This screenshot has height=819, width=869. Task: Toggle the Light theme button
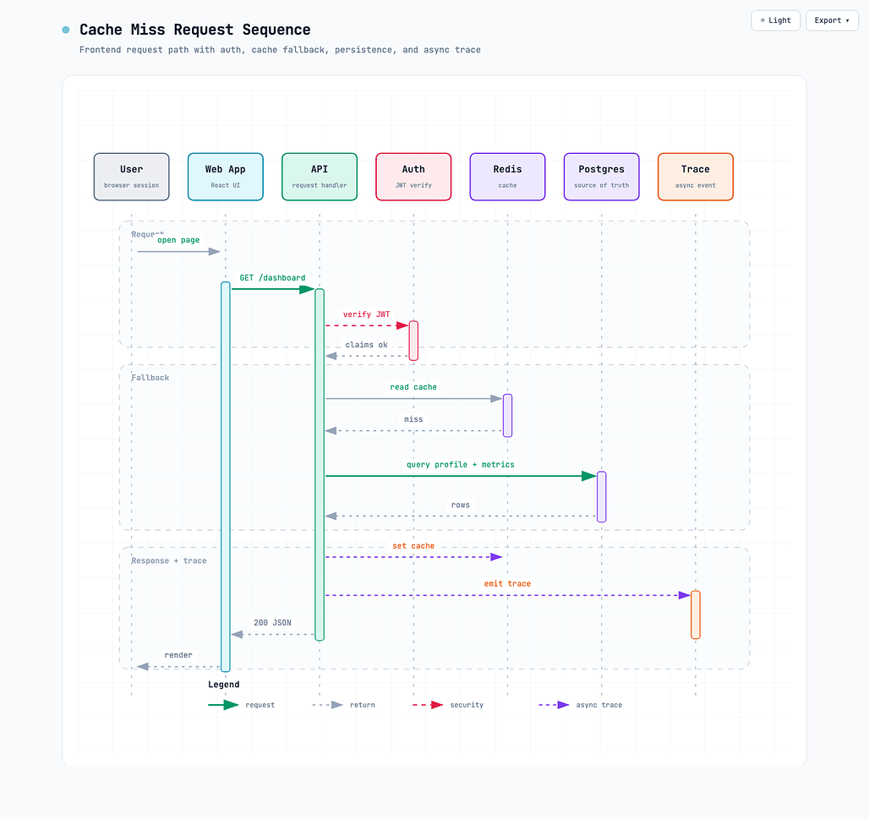775,20
